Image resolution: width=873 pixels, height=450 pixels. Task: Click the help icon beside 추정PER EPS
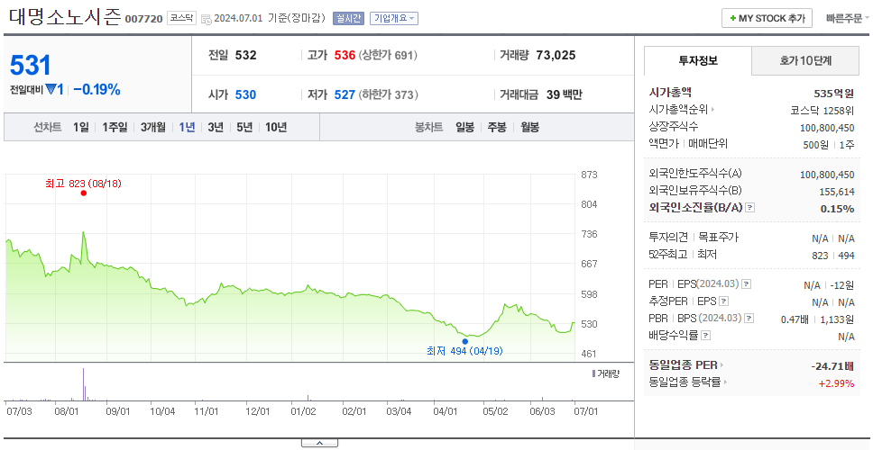click(x=723, y=301)
